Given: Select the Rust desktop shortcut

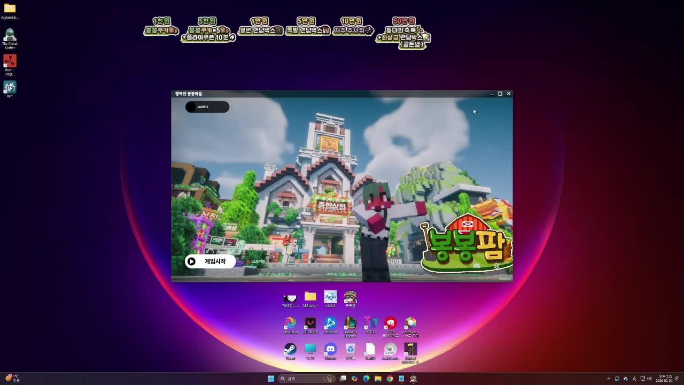Looking at the screenshot, I should tap(10, 65).
